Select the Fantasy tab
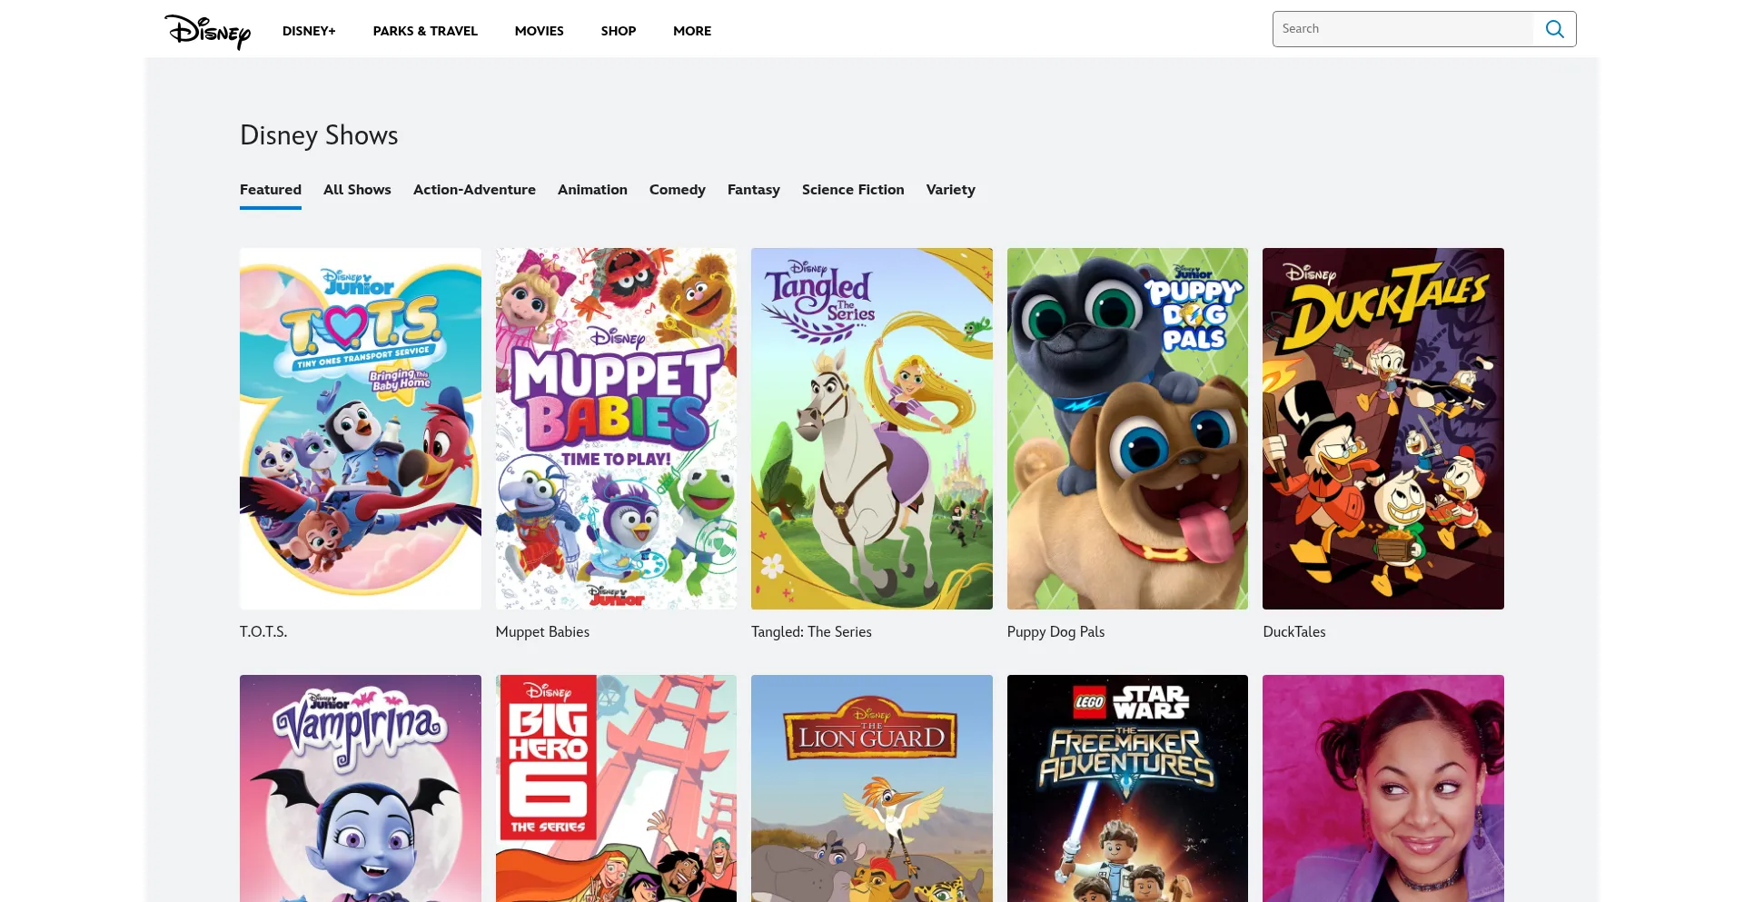The image size is (1744, 902). (754, 190)
